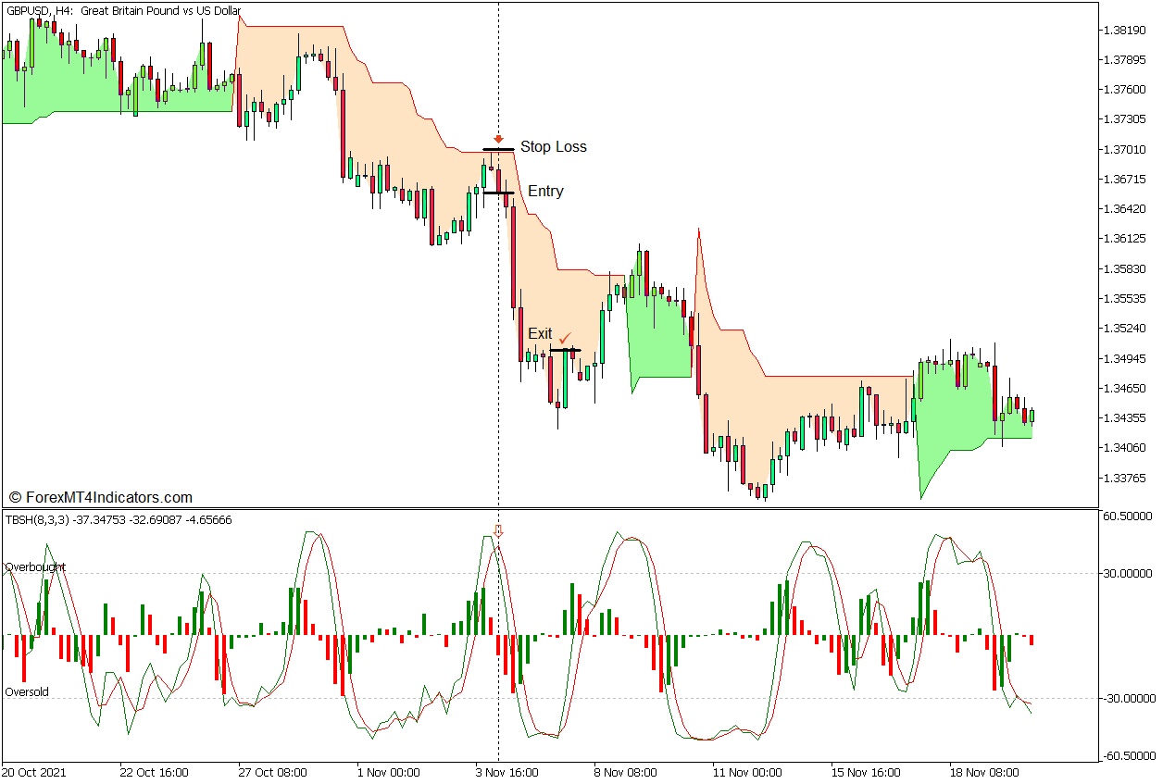This screenshot has width=1163, height=784.
Task: Click the Stop Loss text label
Action: (556, 145)
